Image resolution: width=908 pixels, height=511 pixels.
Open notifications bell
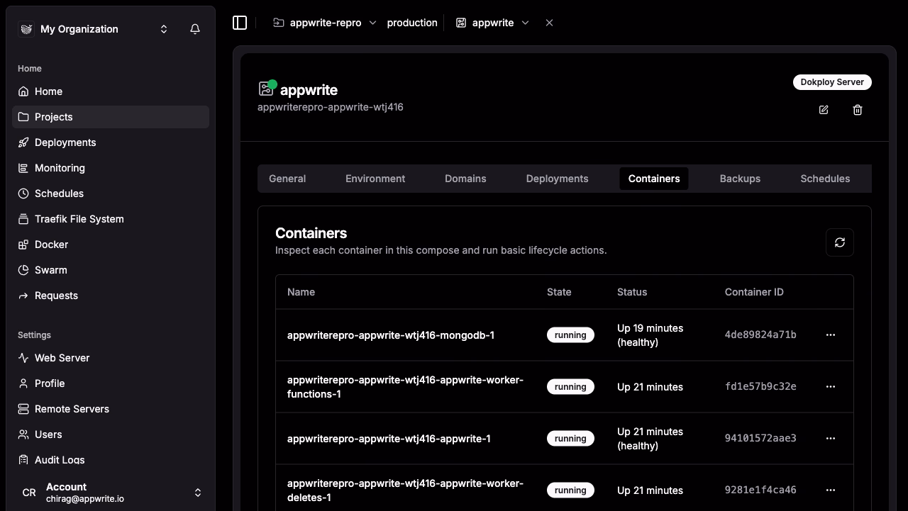click(x=195, y=29)
